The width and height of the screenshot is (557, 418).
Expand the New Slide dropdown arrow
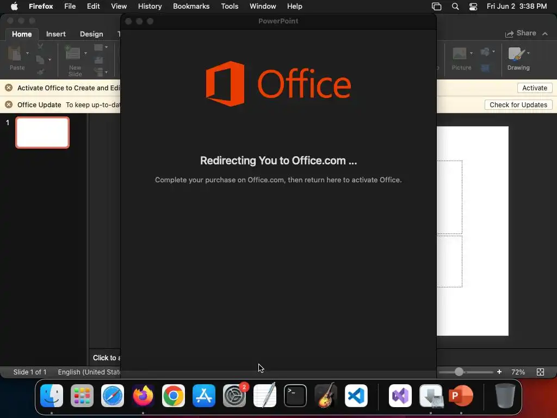coord(85,53)
